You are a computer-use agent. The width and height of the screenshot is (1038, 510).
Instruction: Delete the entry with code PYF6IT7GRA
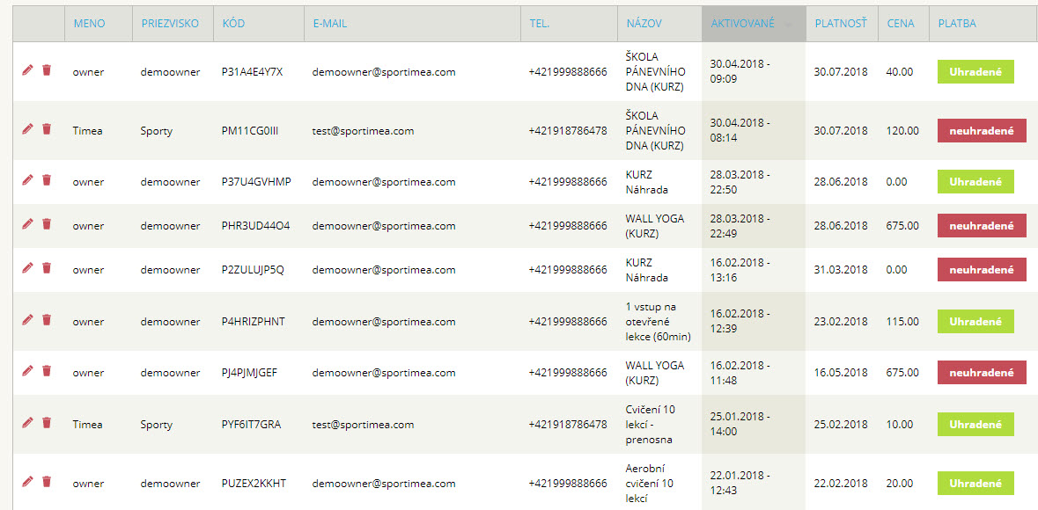point(47,423)
